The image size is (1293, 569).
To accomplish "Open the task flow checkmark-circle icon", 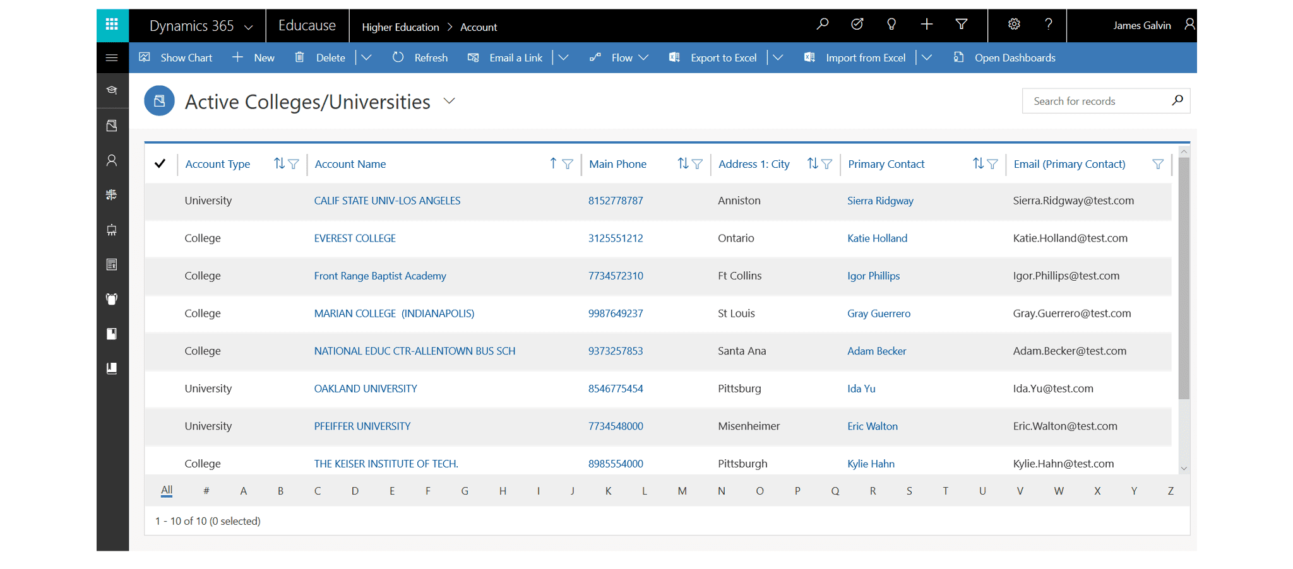I will pos(857,25).
